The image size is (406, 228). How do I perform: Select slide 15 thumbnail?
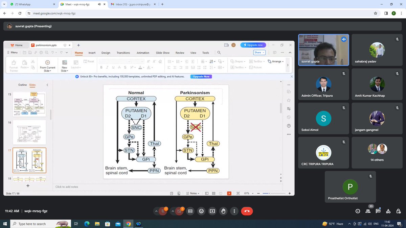(29, 104)
